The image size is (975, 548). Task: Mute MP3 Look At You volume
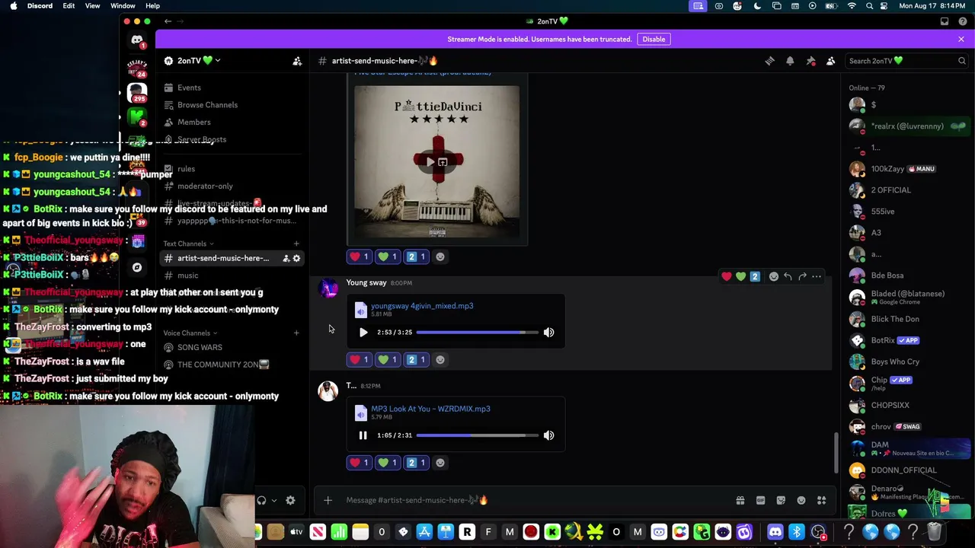click(x=548, y=435)
